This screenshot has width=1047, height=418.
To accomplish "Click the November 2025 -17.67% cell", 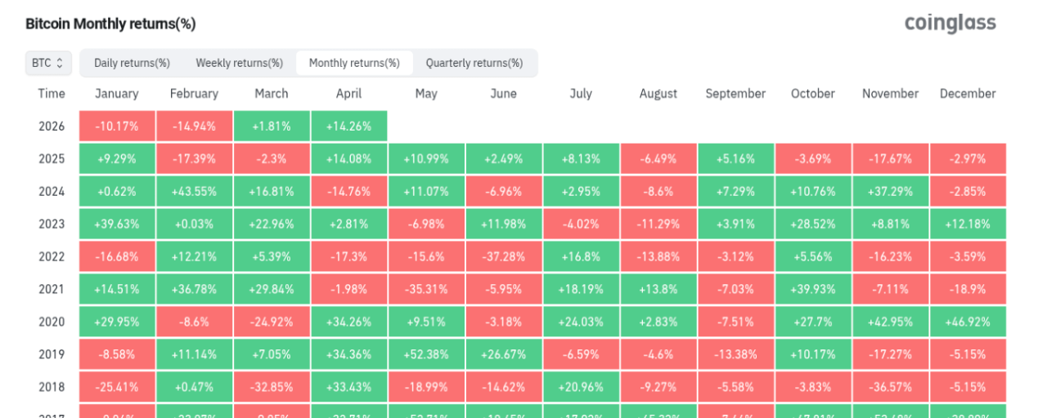I will [x=890, y=159].
